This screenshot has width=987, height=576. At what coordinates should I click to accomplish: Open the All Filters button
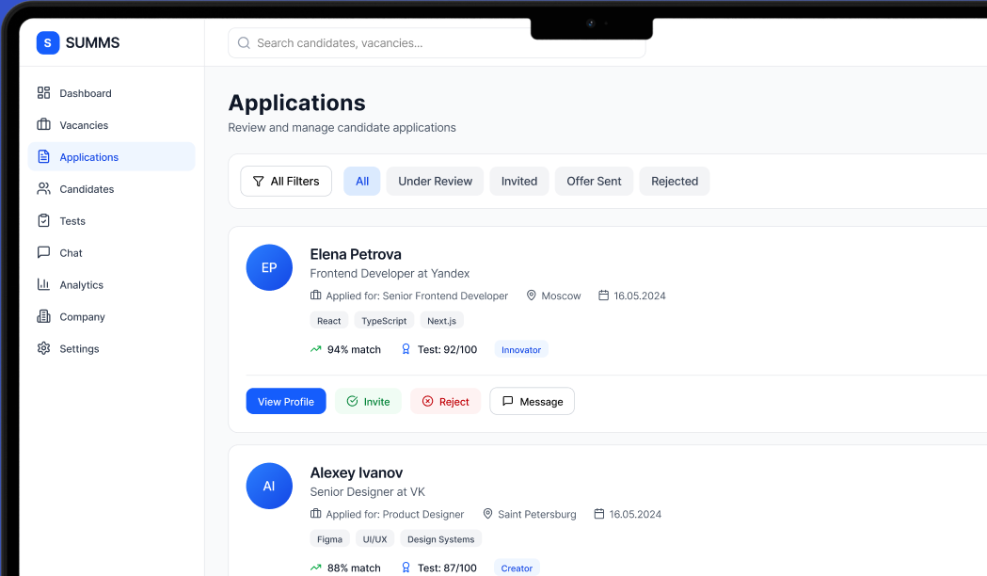coord(286,182)
